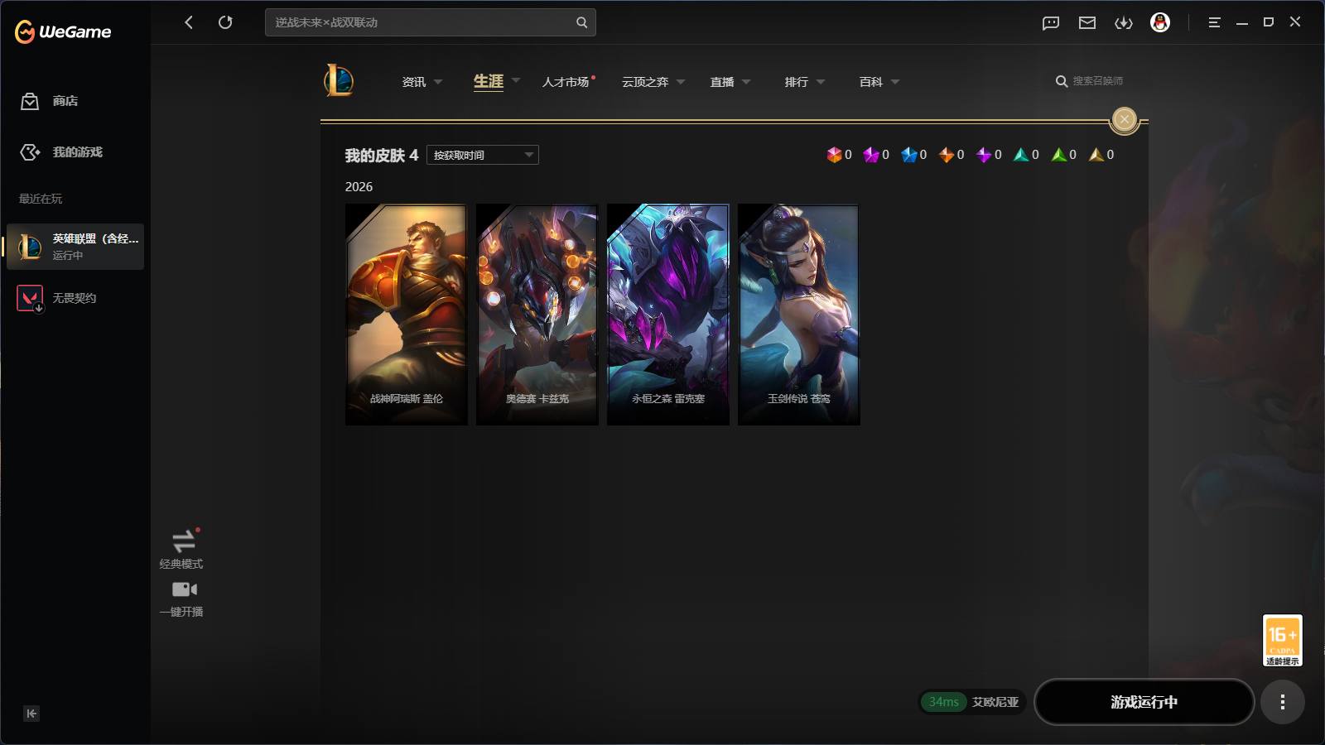Click the teal triangle gem icon
Image resolution: width=1325 pixels, height=745 pixels.
pos(1021,155)
